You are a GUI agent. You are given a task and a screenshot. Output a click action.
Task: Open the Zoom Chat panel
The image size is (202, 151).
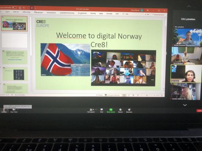coord(102,111)
